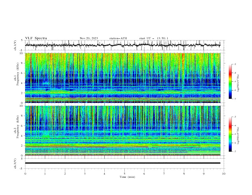252x195 pixels.
Task: Click the "-7" tick of ch.1 color bar
Action: 235,99
